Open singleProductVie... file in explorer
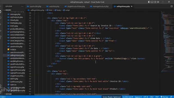The width and height of the screenshot is (174, 98). (x=17, y=76)
